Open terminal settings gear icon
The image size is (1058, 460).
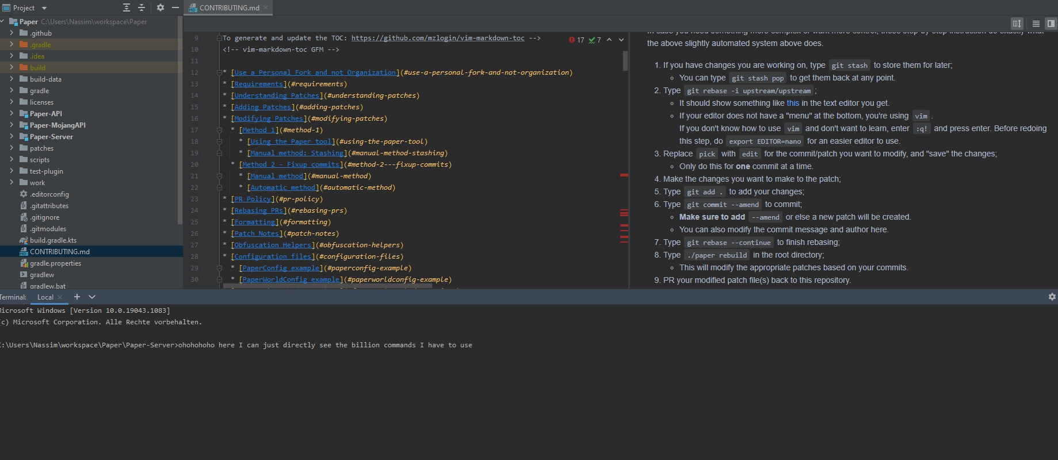(x=1052, y=297)
